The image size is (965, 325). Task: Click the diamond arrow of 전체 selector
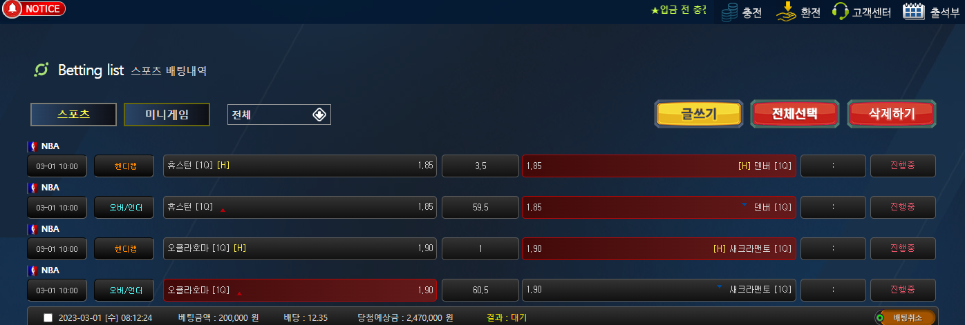(319, 115)
